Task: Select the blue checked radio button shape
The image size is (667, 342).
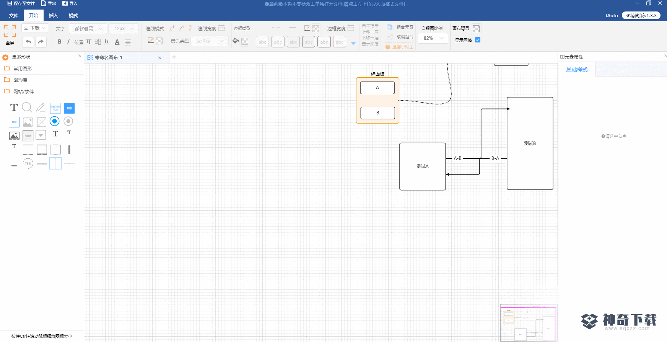Action: click(x=55, y=121)
